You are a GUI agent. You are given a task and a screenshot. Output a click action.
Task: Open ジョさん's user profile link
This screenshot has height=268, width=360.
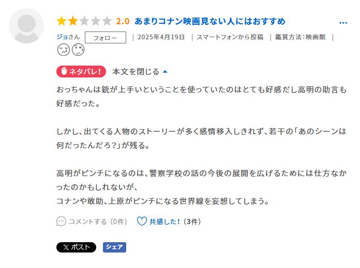[x=68, y=37]
